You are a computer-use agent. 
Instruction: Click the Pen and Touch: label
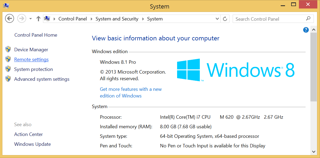pos(116,146)
